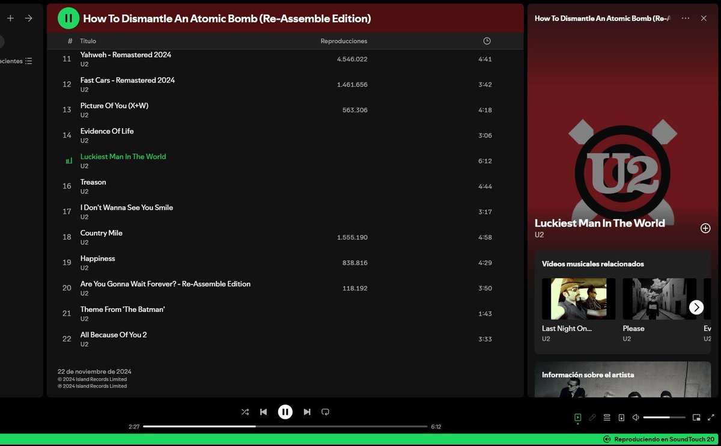Adjust the volume slider
This screenshot has height=446, width=721.
[665, 417]
